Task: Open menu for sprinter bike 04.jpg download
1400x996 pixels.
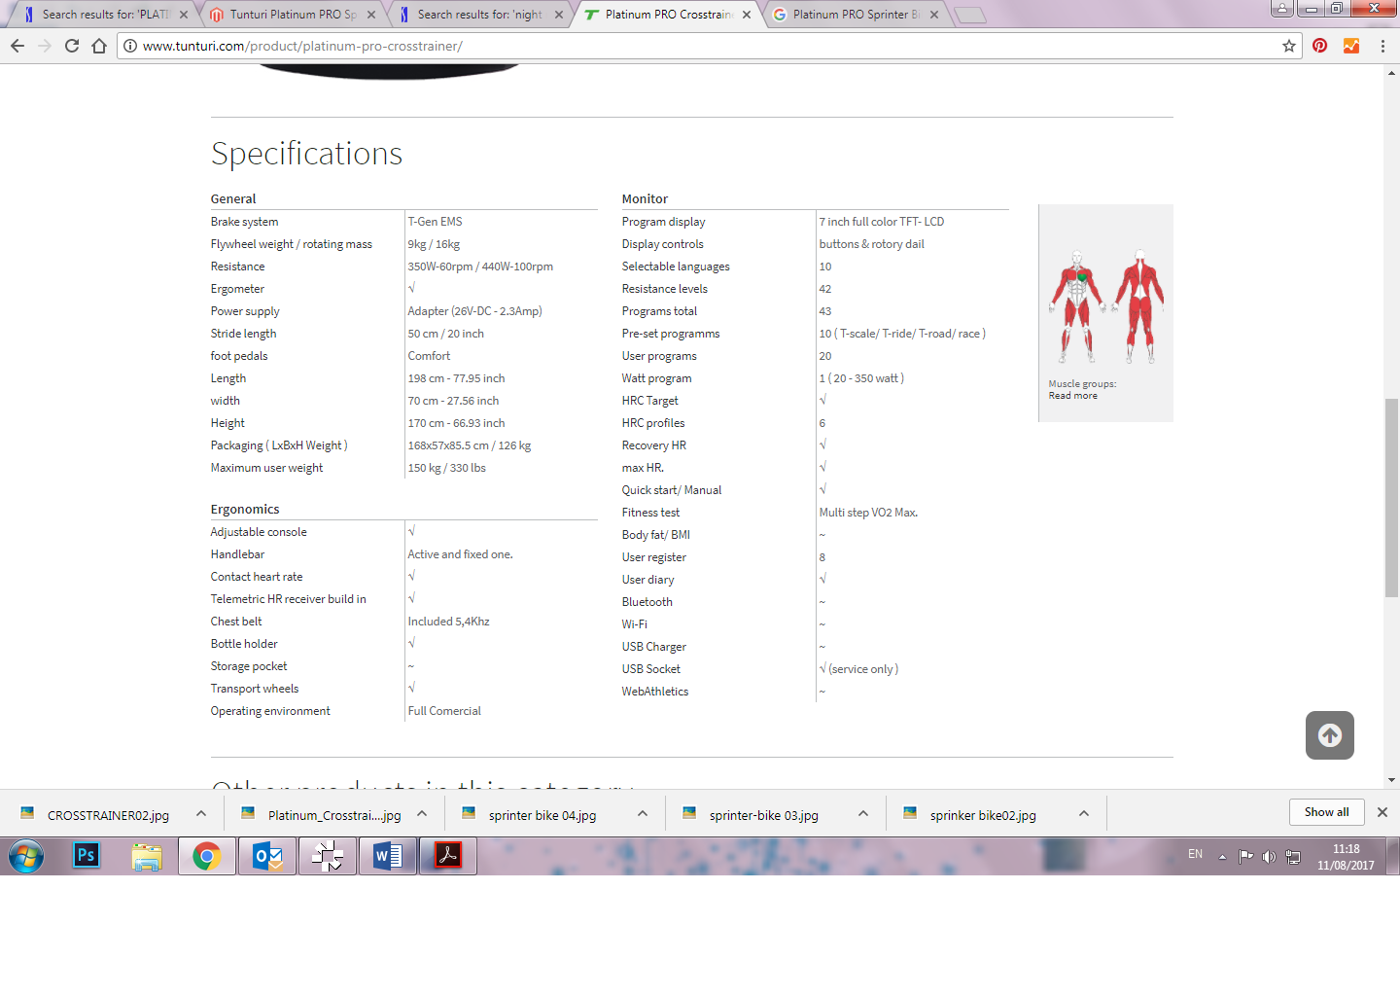Action: point(642,814)
